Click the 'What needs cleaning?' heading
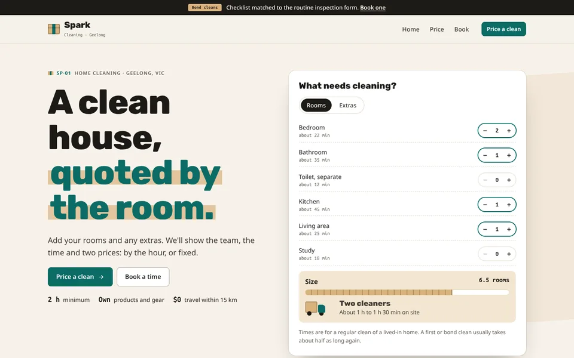The height and width of the screenshot is (358, 574). click(x=347, y=86)
